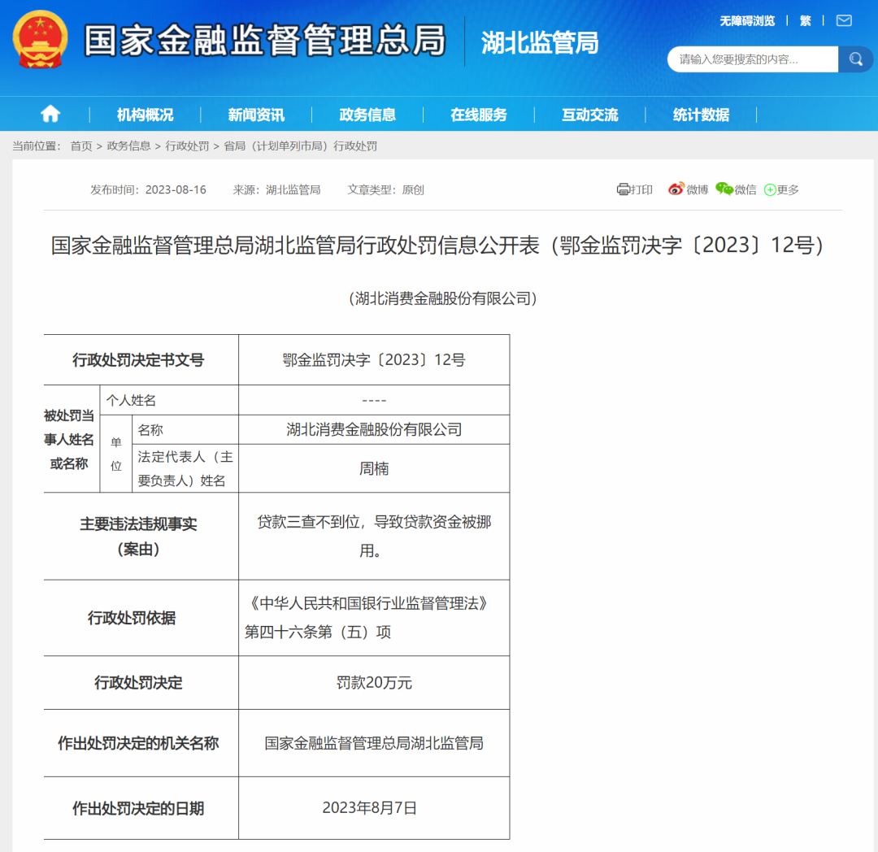Image resolution: width=878 pixels, height=852 pixels.
Task: Click the violation facts cell 贷款三查不到位
Action: 374,537
